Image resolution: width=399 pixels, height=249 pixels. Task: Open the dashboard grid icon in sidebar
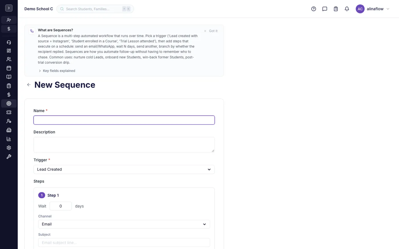click(9, 51)
